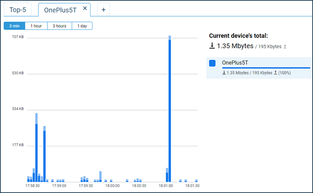This screenshot has height=193, width=313.
Task: Add a new tab with plus button
Action: [103, 10]
